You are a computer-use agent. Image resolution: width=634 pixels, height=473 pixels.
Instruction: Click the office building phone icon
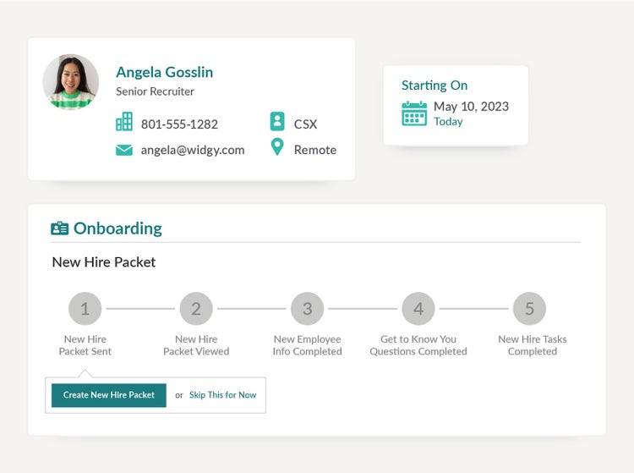tap(124, 123)
